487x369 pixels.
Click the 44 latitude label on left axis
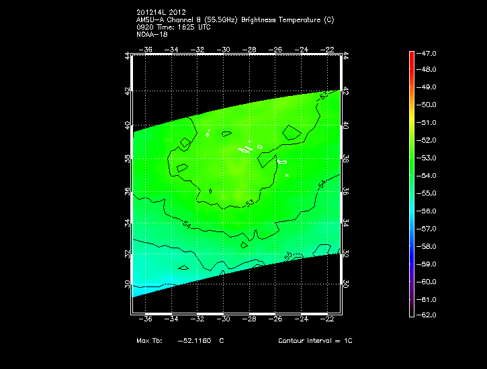point(128,56)
